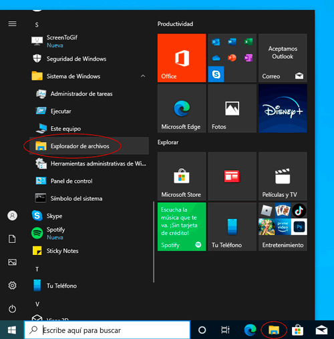Image resolution: width=334 pixels, height=339 pixels.
Task: Open Documents from Start sidebar
Action: tap(12, 239)
